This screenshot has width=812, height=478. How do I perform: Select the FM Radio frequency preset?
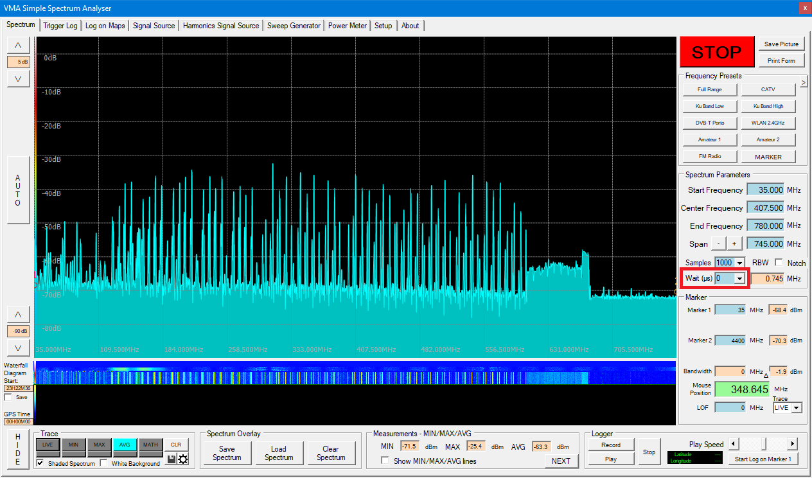[709, 156]
